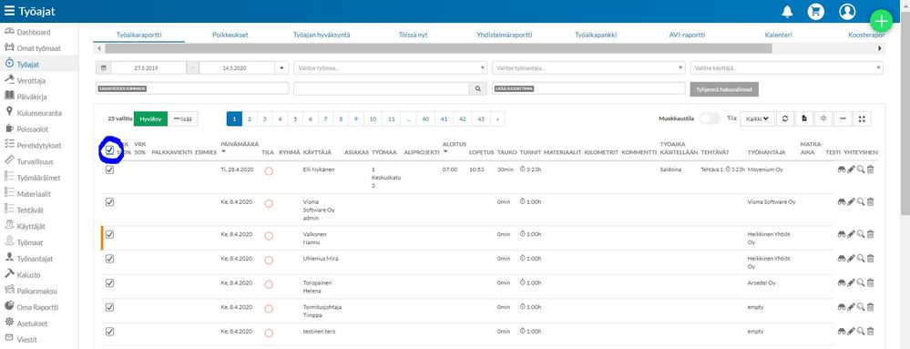The height and width of the screenshot is (349, 910).
Task: Click the refresh icon in table toolbar
Action: (x=785, y=118)
